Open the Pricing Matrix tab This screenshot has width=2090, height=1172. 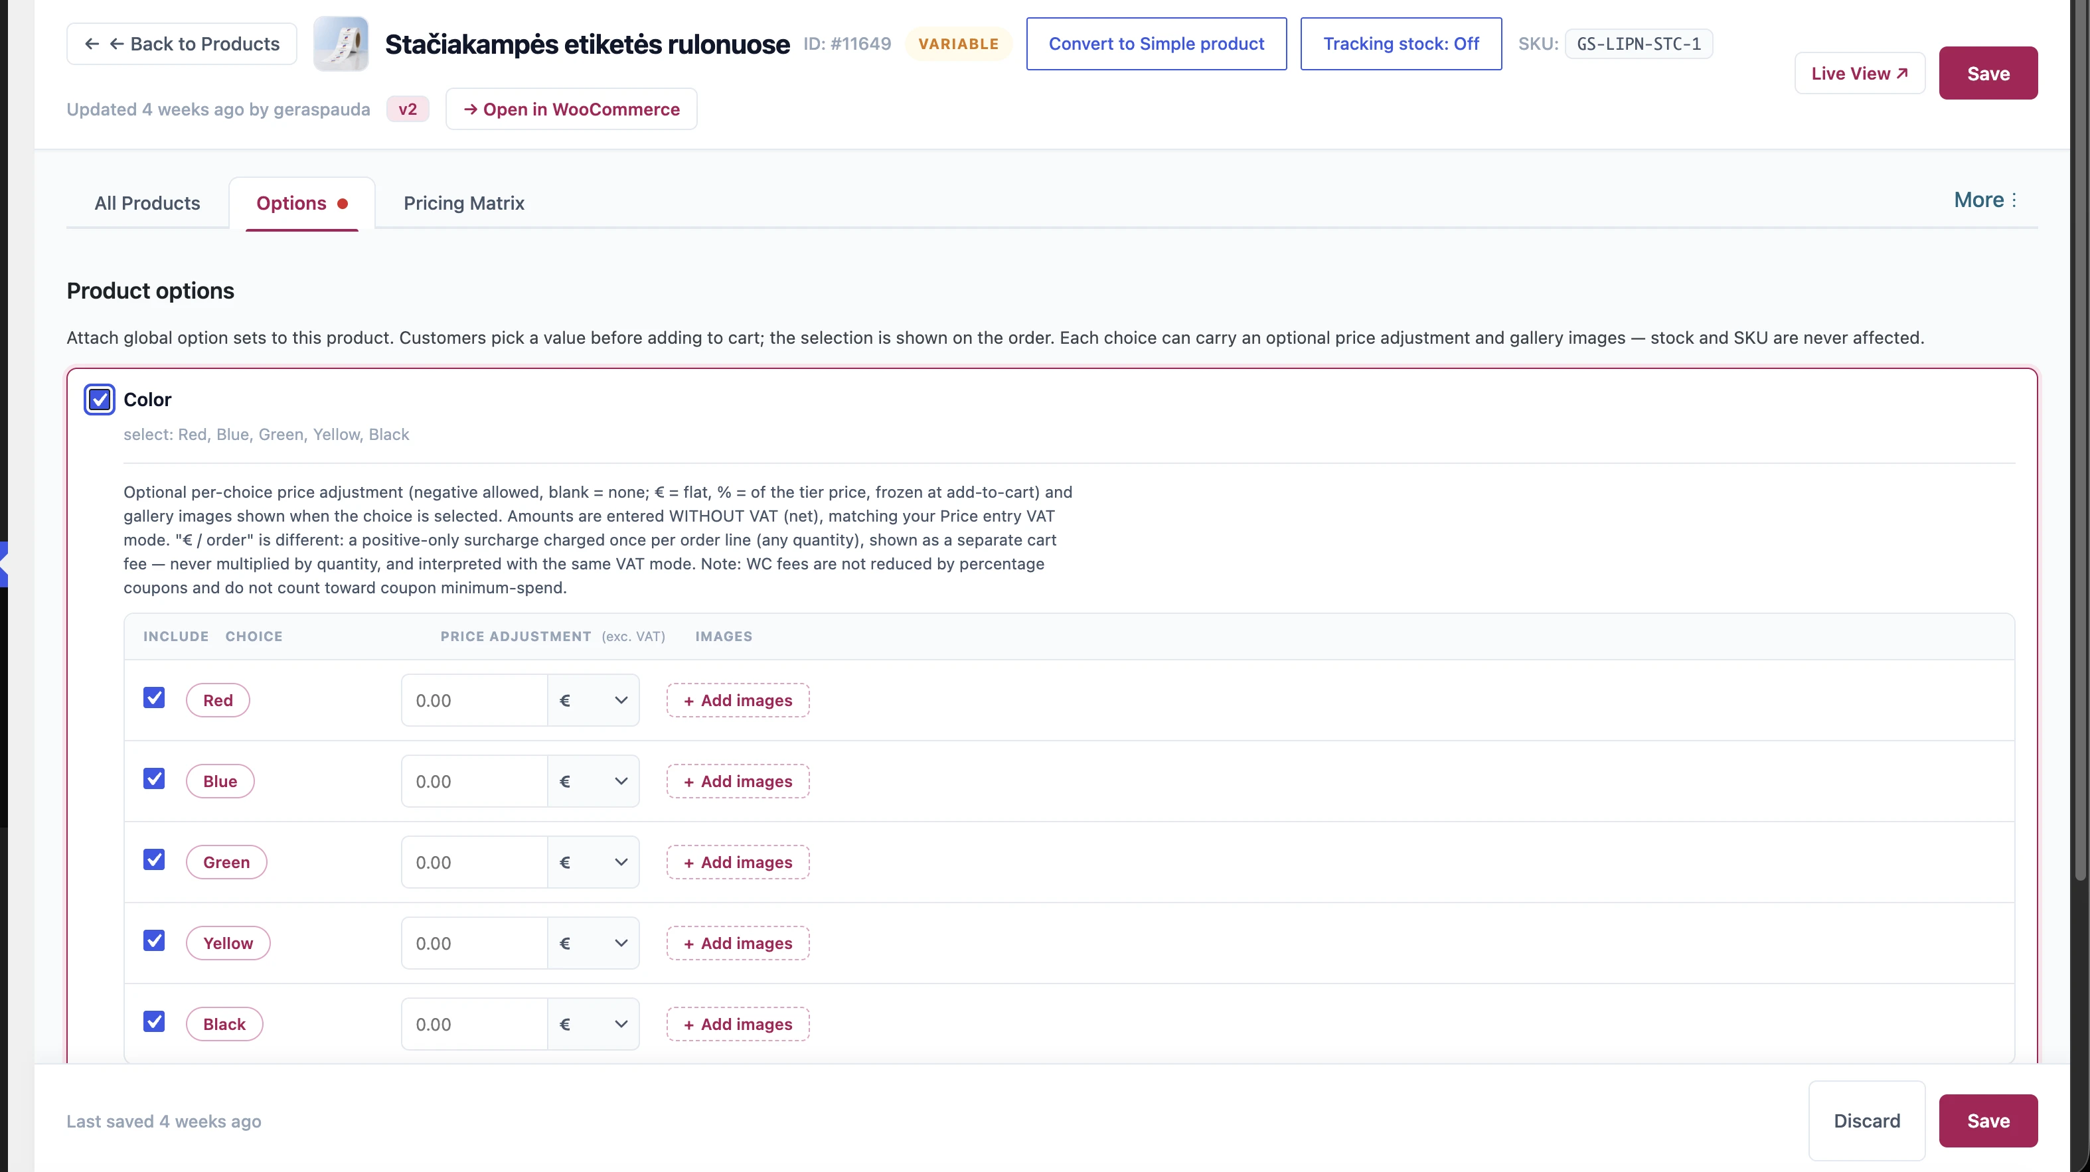(x=464, y=203)
